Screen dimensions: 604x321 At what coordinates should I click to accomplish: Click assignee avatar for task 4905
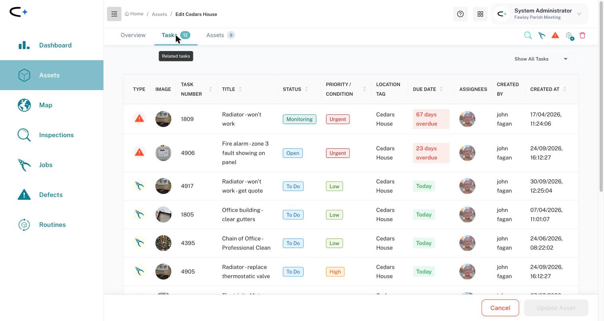click(467, 272)
